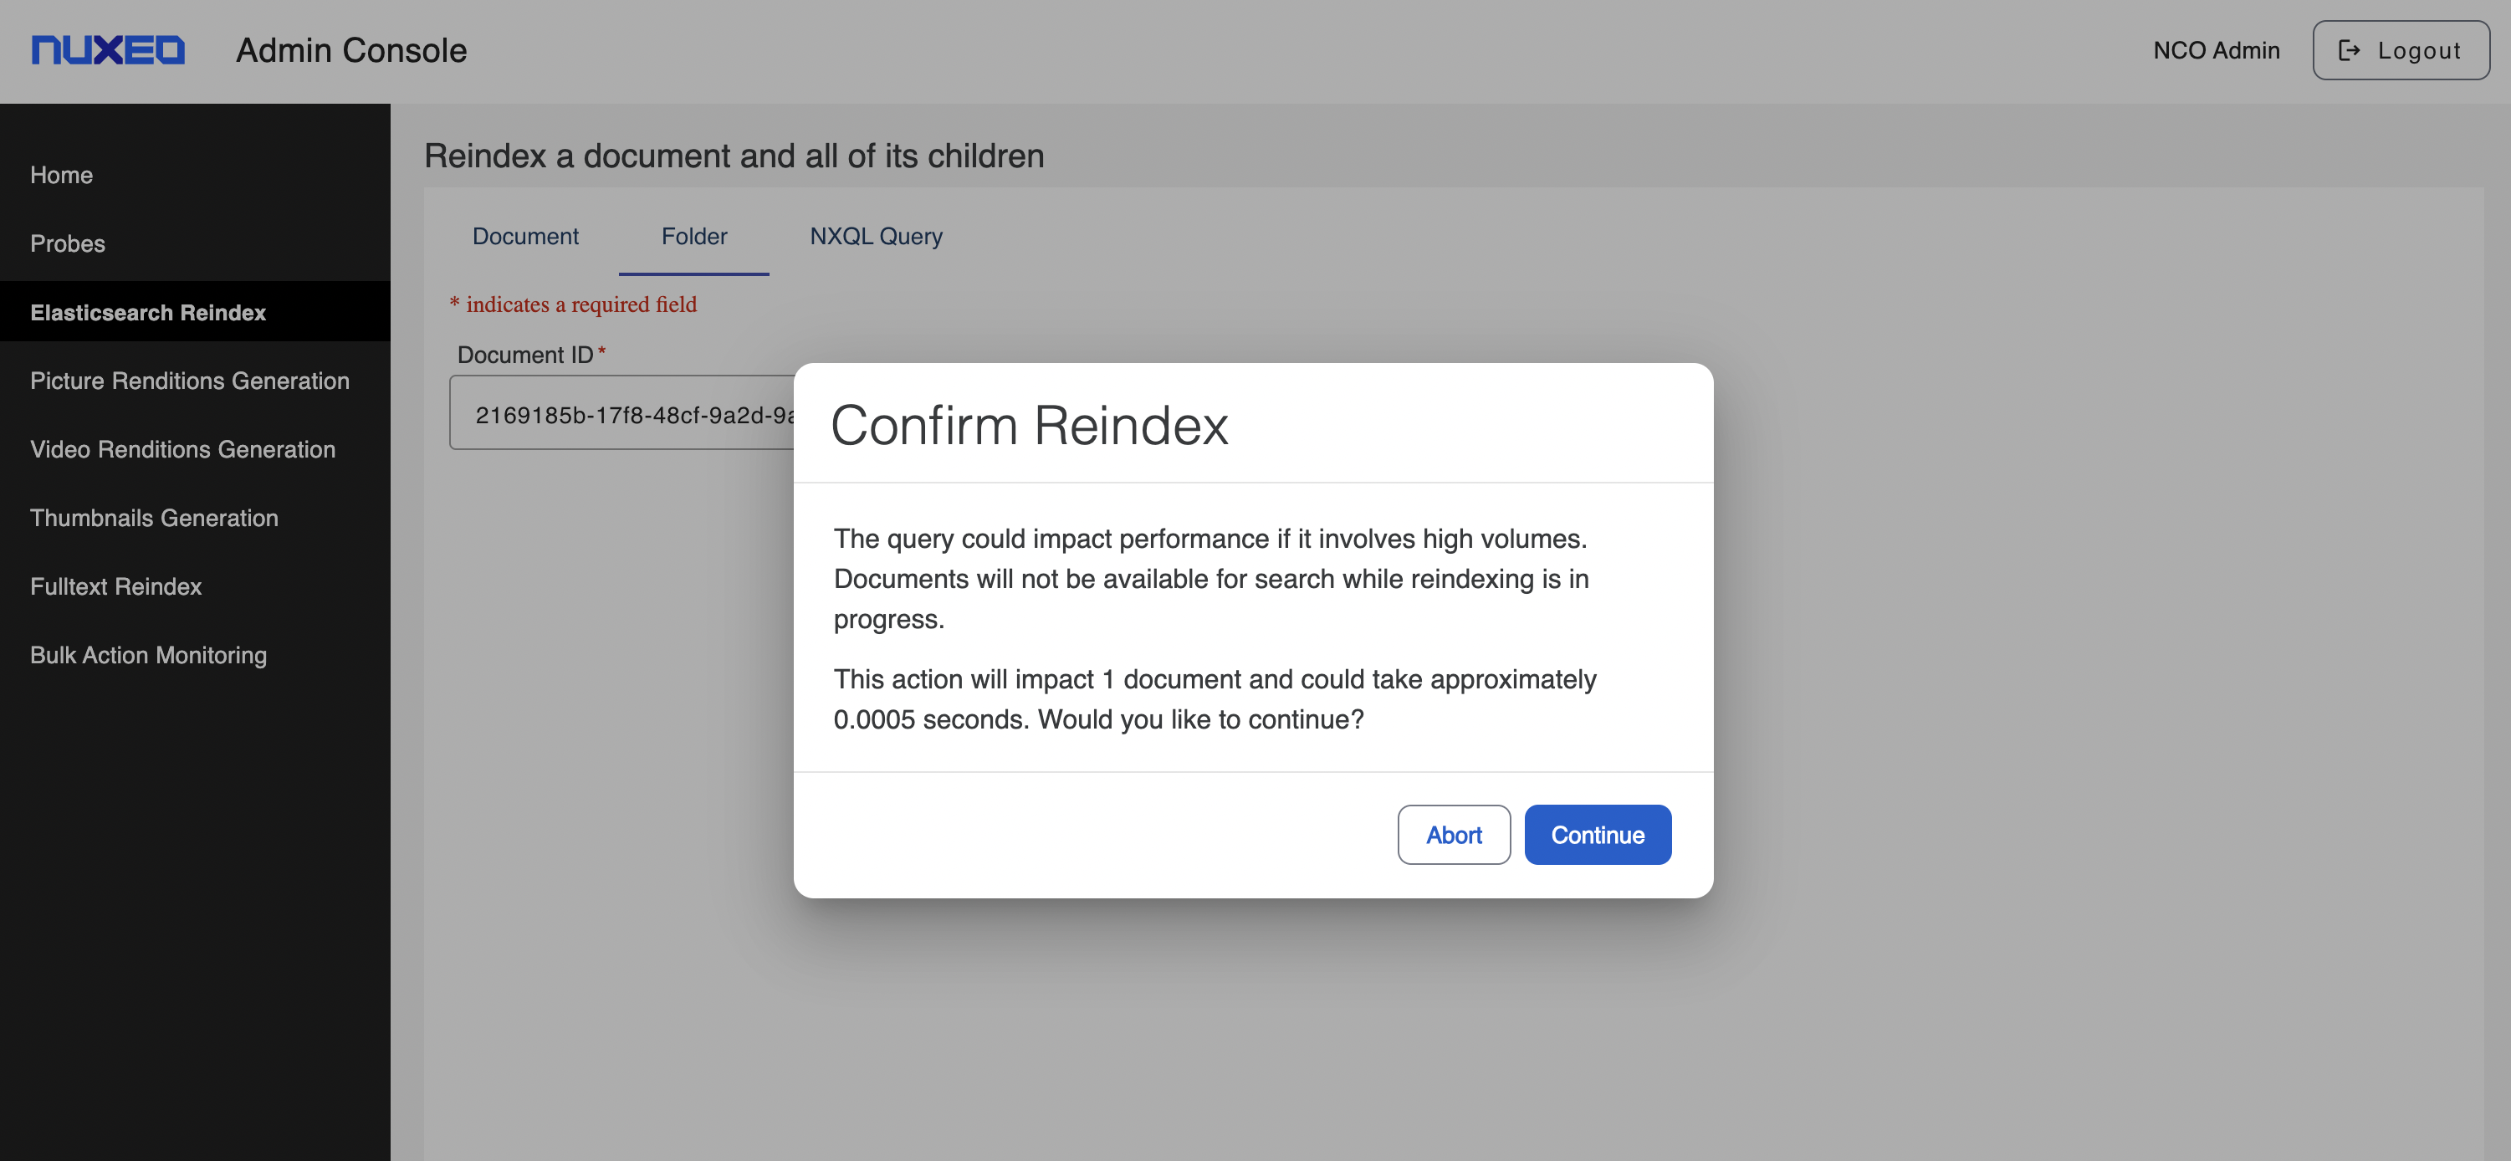Click the NCO Admin username
This screenshot has width=2511, height=1161.
(2215, 51)
